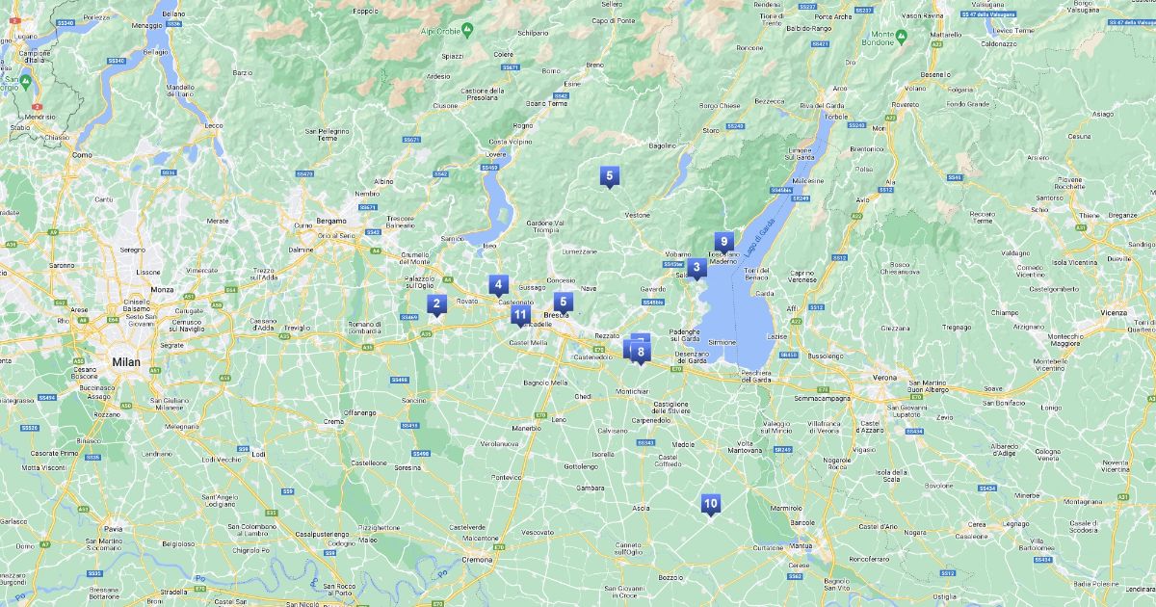This screenshot has width=1156, height=607.
Task: Click the Bussolengo town label
Action: 825,356
